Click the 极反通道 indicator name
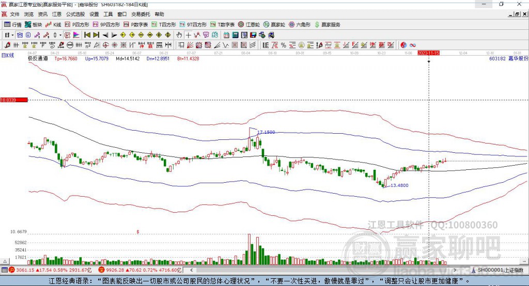The height and width of the screenshot is (286, 529). click(38, 59)
